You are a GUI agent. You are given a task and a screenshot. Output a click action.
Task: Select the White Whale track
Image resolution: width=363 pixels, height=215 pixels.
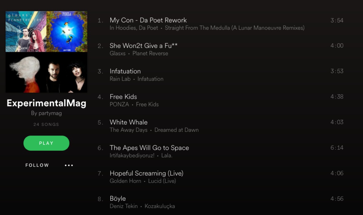[128, 122]
